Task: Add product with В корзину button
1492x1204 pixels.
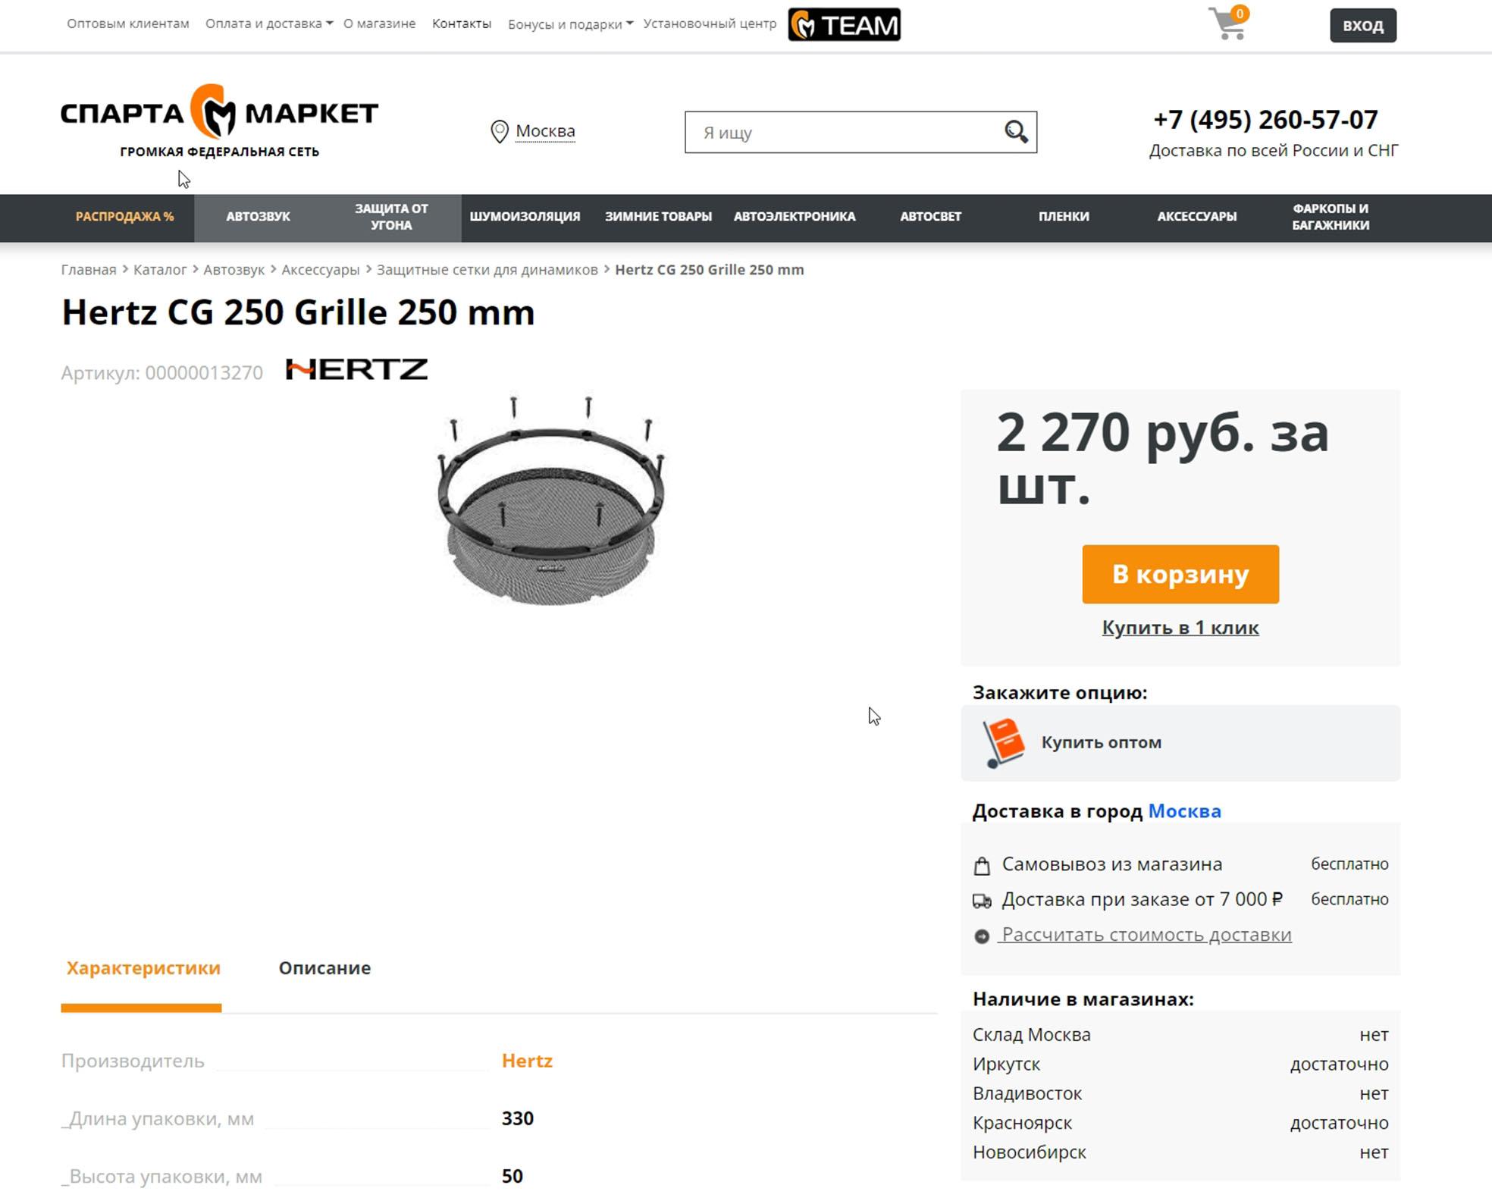Action: click(1180, 575)
